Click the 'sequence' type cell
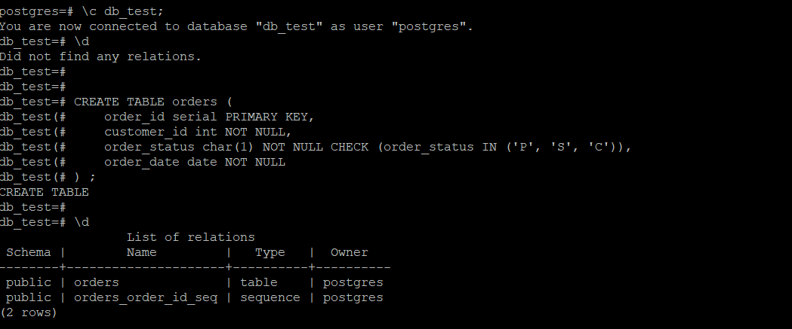 (x=270, y=298)
